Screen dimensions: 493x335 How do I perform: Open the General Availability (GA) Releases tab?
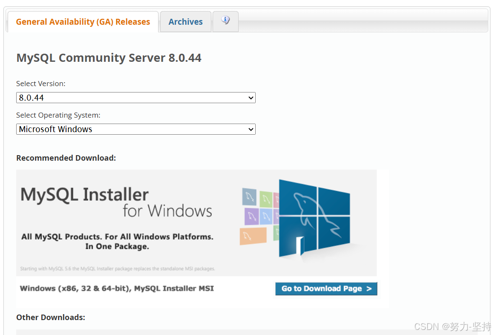pyautogui.click(x=83, y=22)
